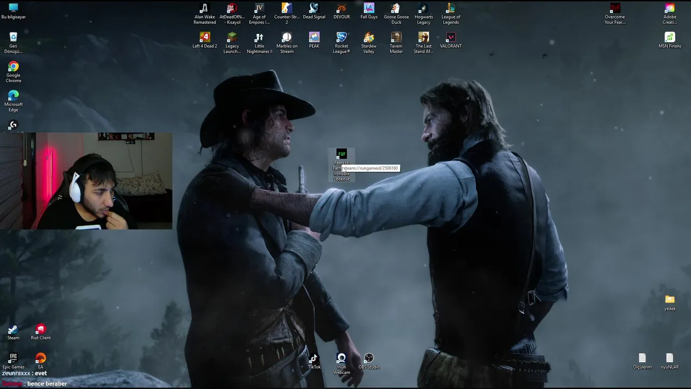Select the Iriun Webcam icon
This screenshot has height=389, width=691.
342,364
